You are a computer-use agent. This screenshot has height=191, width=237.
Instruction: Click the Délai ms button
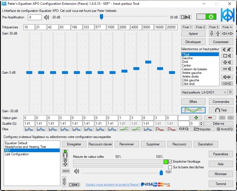219,123
